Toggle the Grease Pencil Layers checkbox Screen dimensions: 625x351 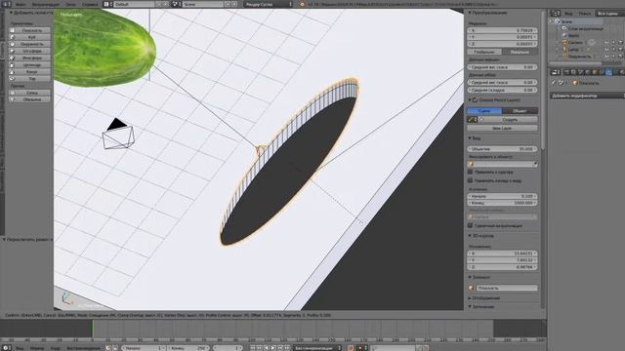[476, 99]
